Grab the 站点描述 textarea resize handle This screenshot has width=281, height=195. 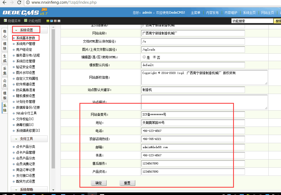pos(266,108)
